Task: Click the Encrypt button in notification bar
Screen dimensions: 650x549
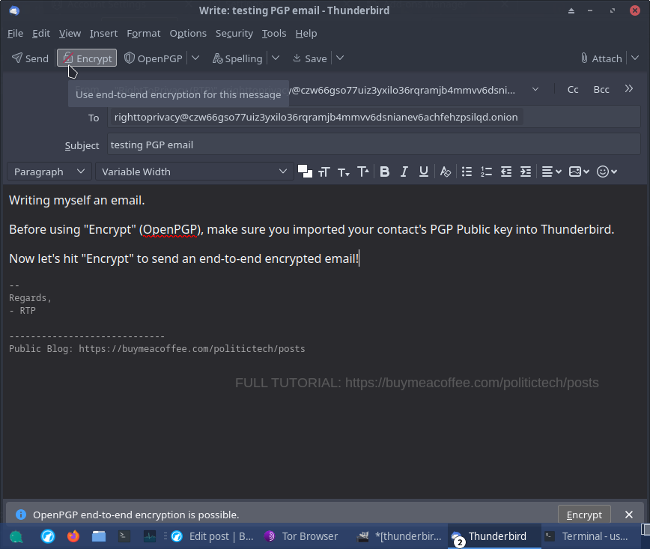Action: coord(584,515)
